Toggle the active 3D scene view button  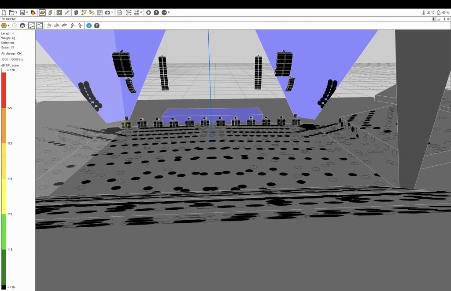42,13
